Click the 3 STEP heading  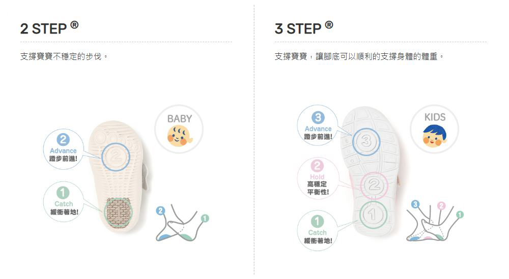click(x=304, y=28)
